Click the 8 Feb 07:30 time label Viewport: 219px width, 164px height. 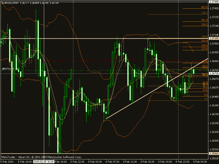[112, 162]
